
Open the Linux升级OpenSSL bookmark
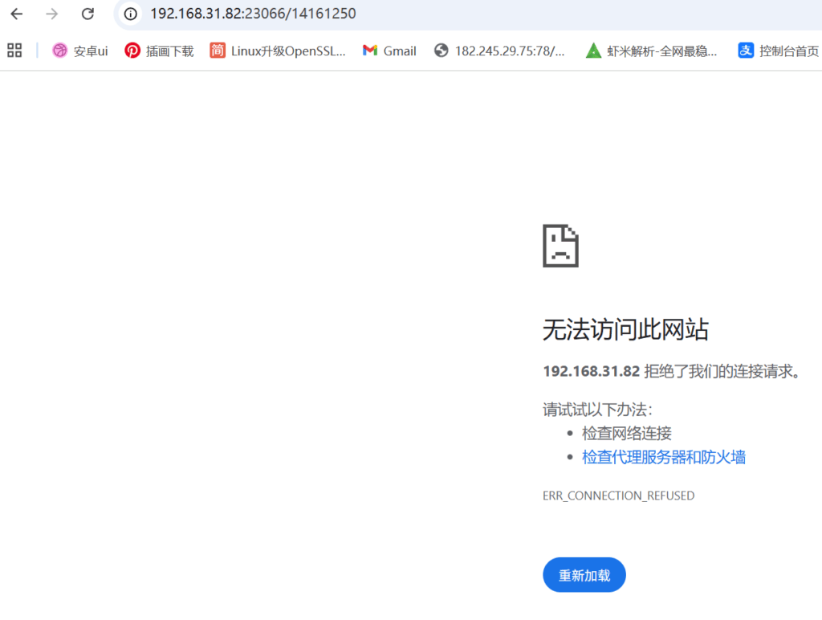(278, 50)
